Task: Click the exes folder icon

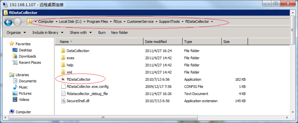Action: coord(63,58)
